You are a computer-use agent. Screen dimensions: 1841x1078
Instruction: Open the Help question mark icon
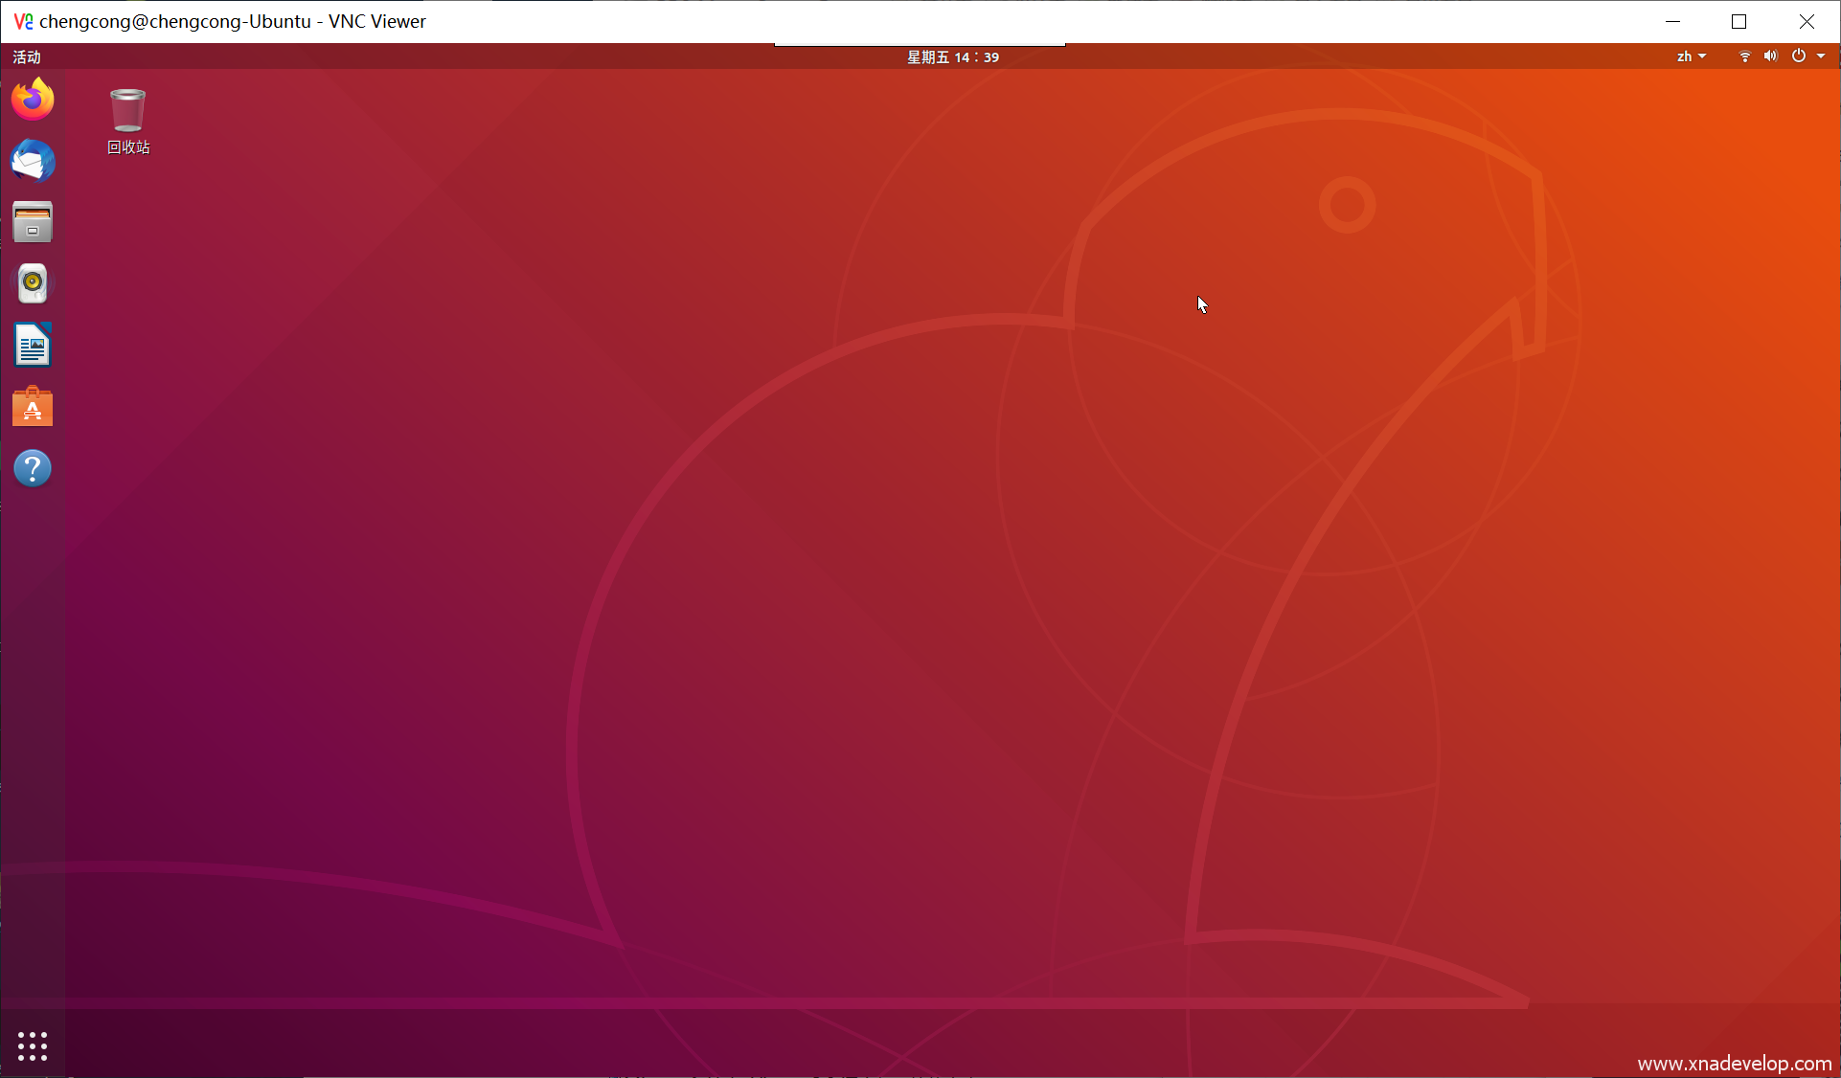tap(33, 468)
